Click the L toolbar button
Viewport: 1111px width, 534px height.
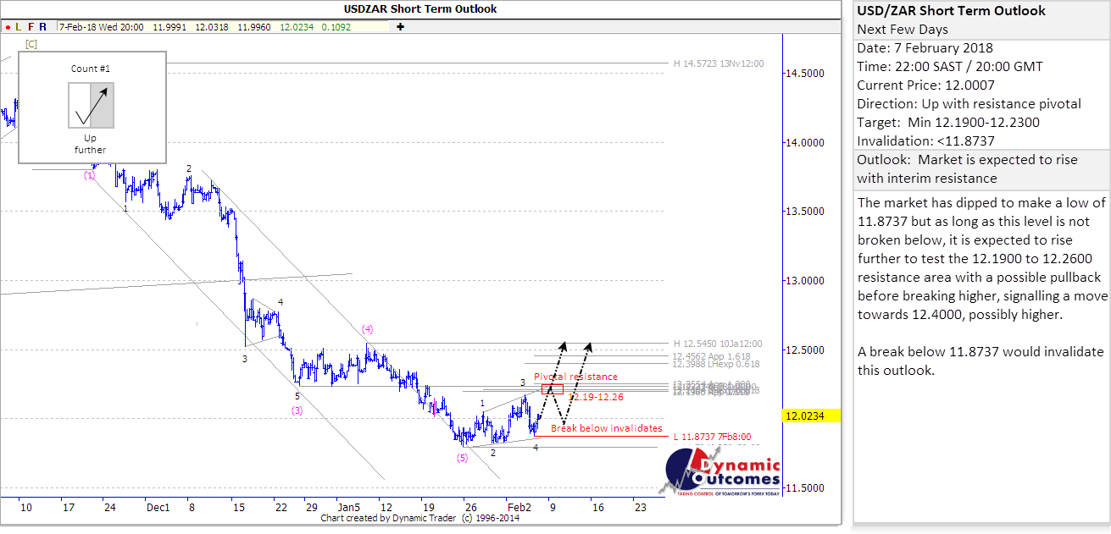(x=19, y=27)
